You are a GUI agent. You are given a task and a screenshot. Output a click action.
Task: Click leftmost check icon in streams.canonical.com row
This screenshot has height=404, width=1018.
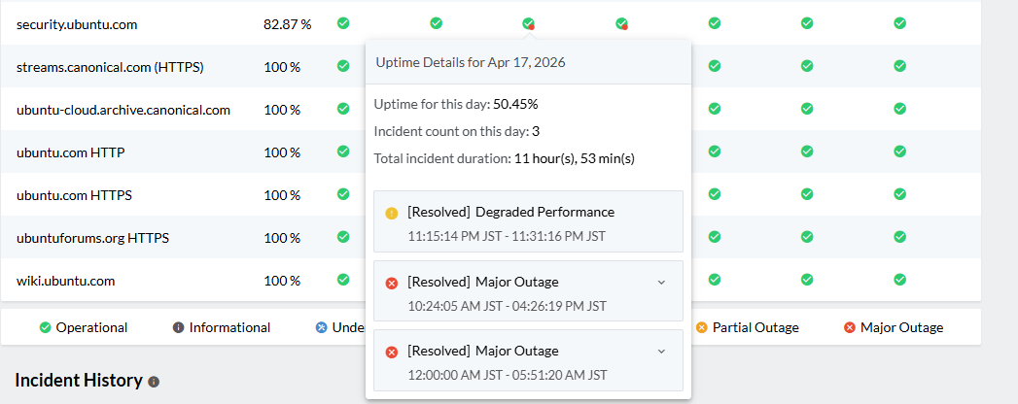[343, 66]
